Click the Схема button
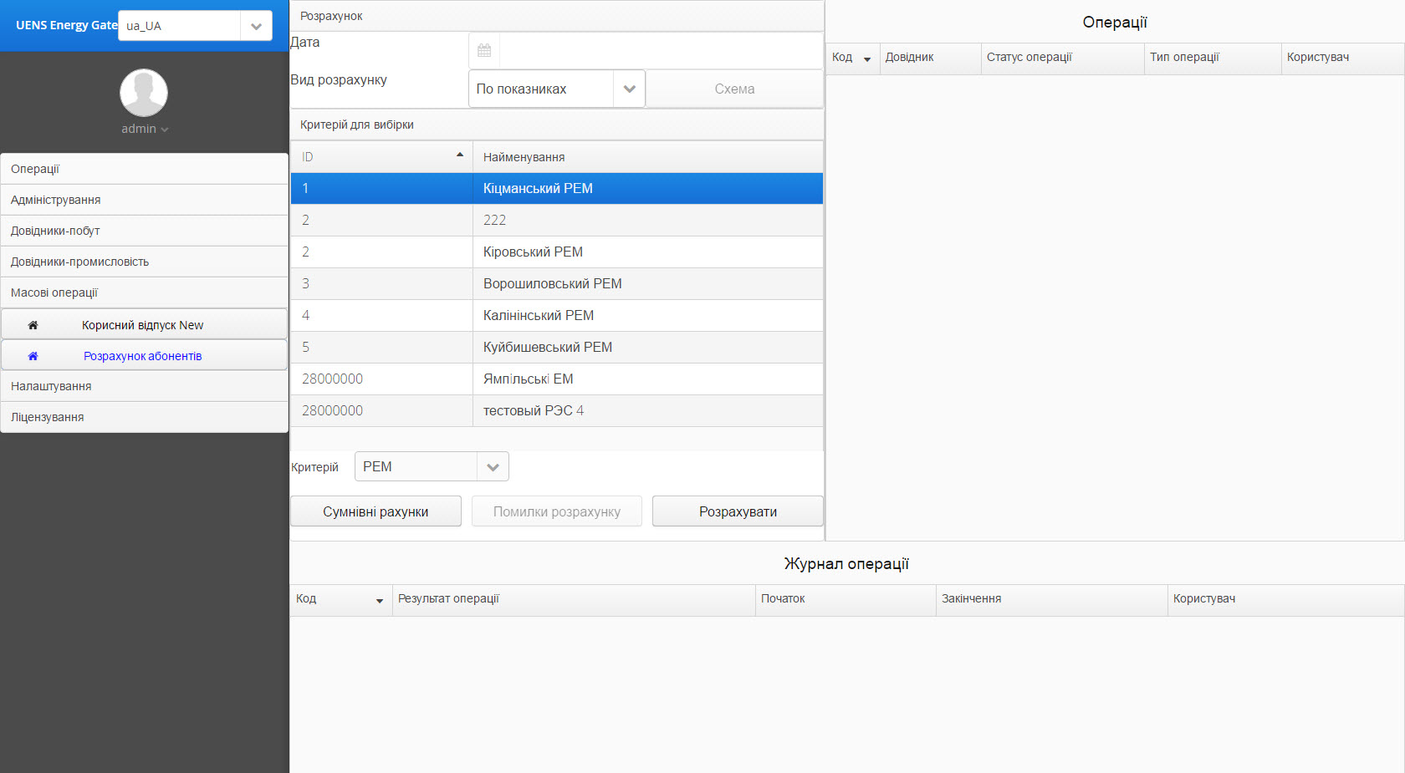 point(734,89)
